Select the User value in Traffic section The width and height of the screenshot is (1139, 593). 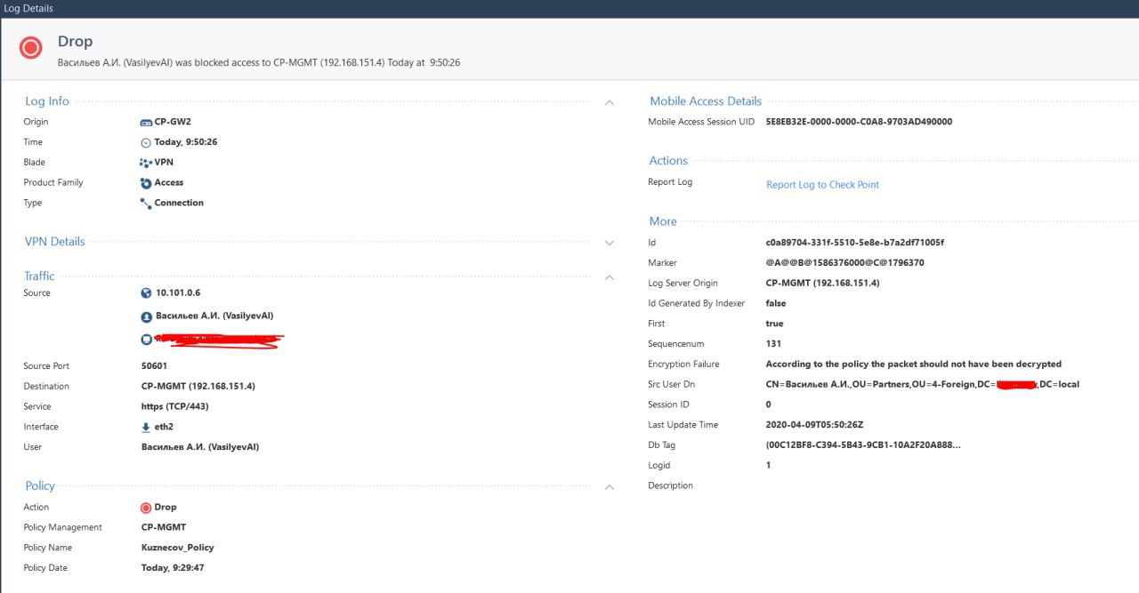(200, 447)
